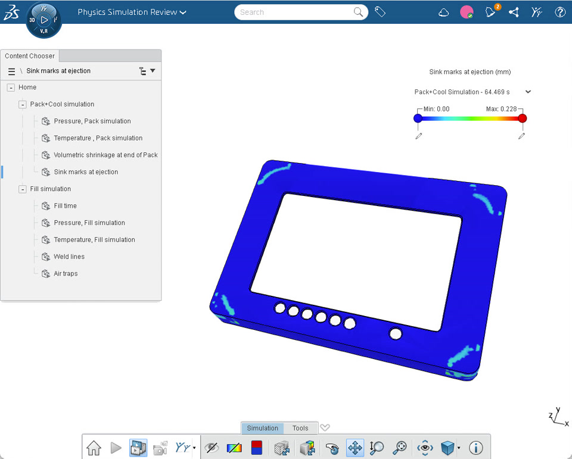The height and width of the screenshot is (459, 572).
Task: Start the simulation playback
Action: click(x=116, y=448)
